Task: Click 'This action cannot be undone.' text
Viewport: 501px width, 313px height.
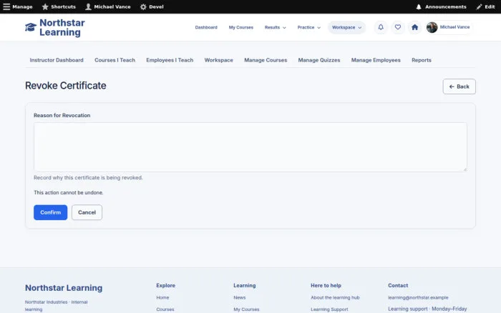Action: pyautogui.click(x=69, y=192)
